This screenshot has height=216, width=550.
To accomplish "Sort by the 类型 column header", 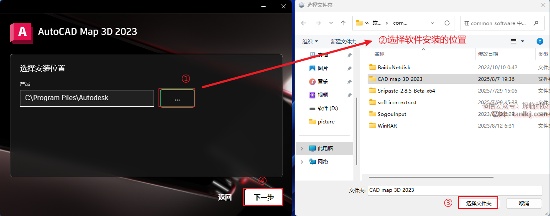I will [x=543, y=54].
